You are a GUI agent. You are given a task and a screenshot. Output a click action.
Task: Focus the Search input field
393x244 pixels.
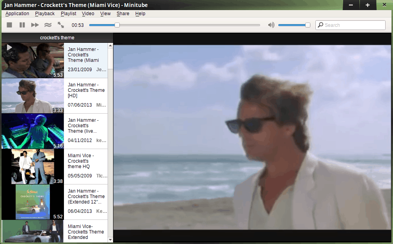(351, 25)
